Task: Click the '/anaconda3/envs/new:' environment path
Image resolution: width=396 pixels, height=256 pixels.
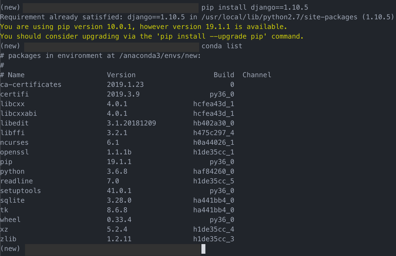Action: coord(160,56)
